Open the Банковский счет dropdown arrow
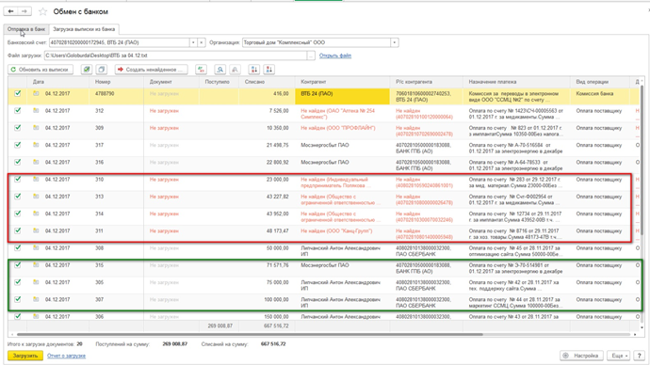 tap(193, 42)
